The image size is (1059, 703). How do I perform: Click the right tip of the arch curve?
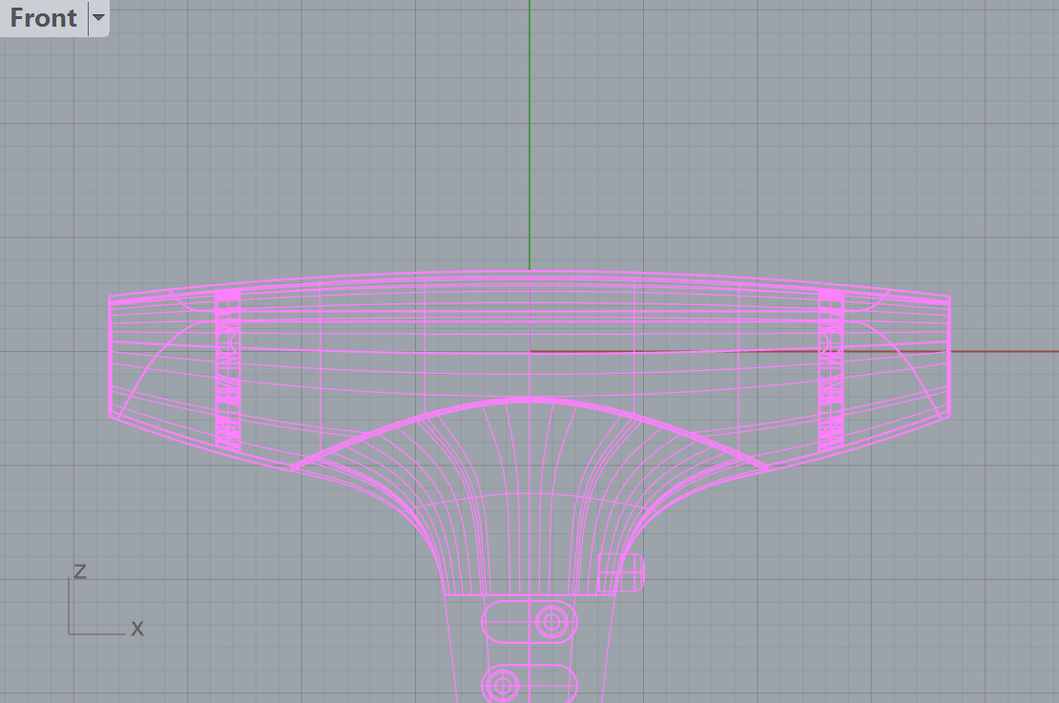765,467
